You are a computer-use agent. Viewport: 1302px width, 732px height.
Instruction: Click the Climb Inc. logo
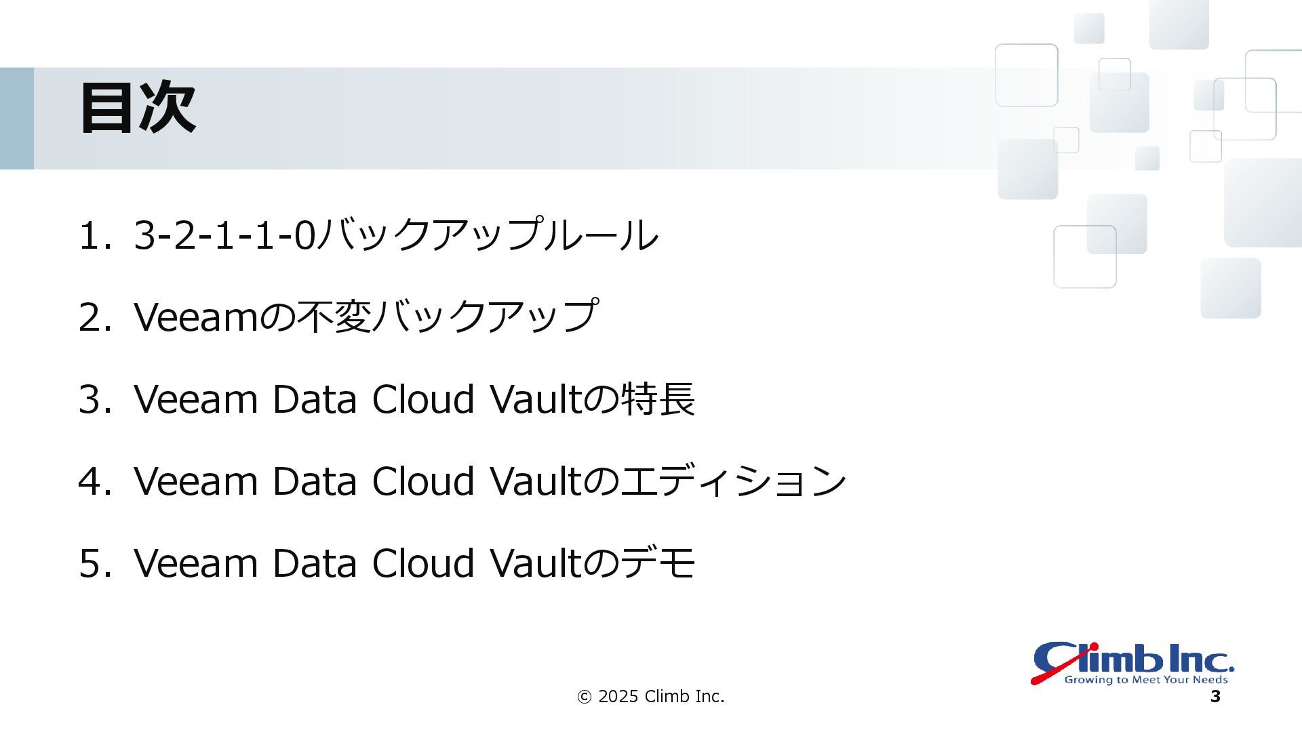tap(1132, 664)
